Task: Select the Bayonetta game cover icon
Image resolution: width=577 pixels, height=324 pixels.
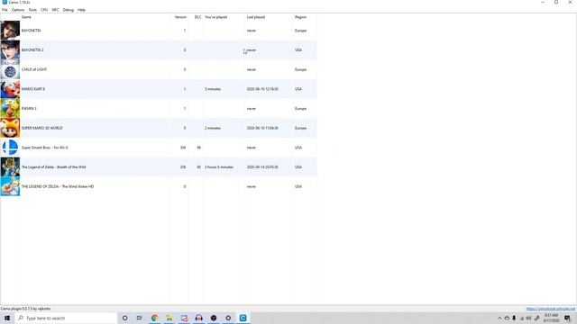Action: click(x=10, y=31)
